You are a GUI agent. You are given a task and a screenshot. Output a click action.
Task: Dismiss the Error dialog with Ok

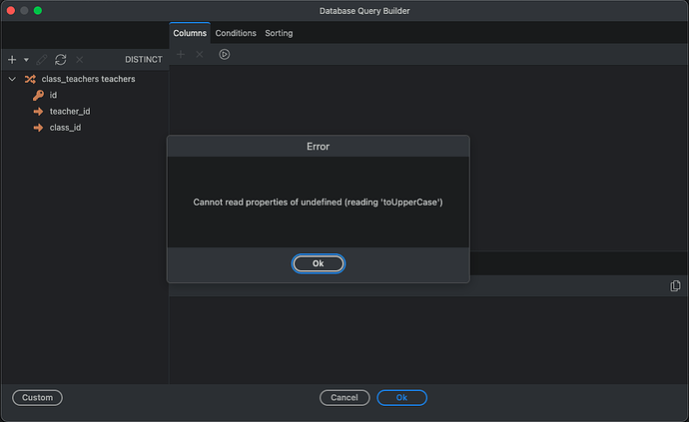[319, 263]
